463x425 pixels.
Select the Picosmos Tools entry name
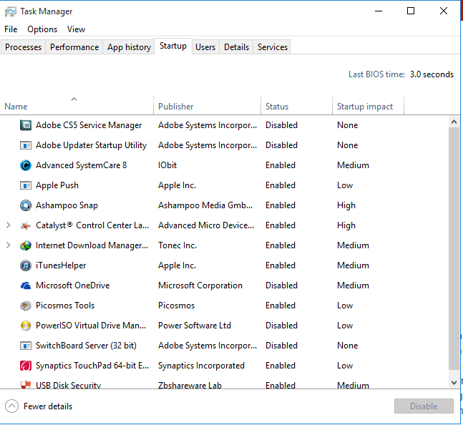click(x=65, y=306)
